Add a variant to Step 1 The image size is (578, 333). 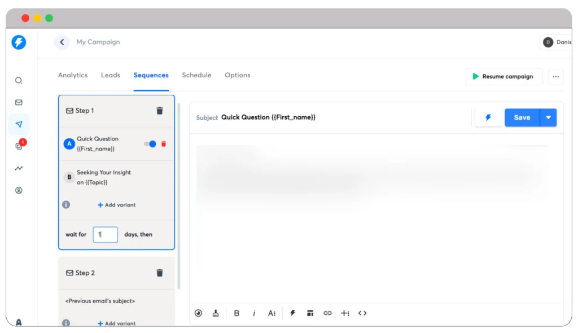coord(116,205)
